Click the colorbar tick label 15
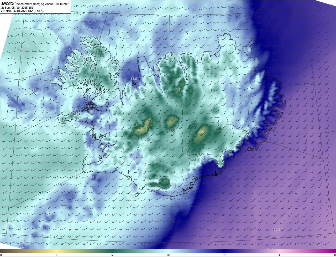The image size is (336, 257). [x=224, y=255]
